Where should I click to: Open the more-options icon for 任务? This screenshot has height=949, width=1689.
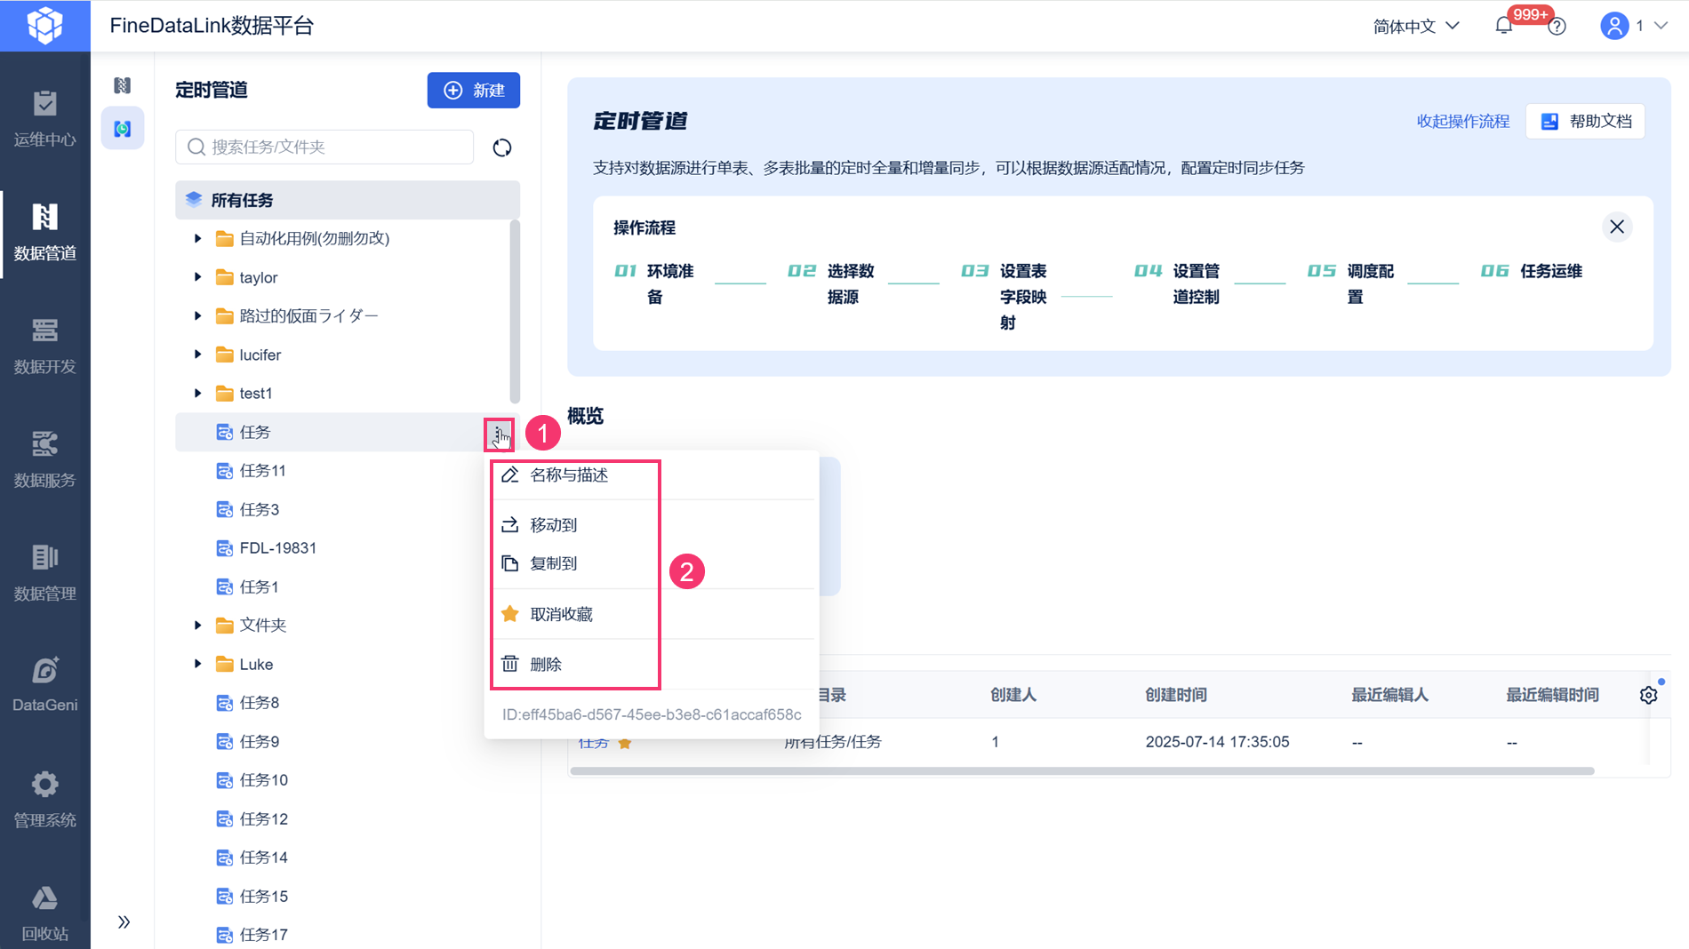499,435
